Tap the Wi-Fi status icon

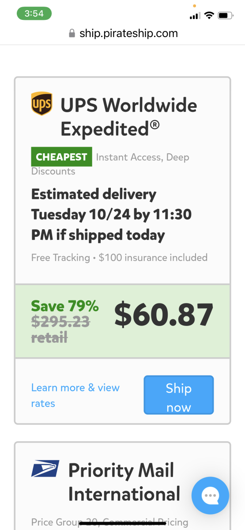tap(209, 15)
